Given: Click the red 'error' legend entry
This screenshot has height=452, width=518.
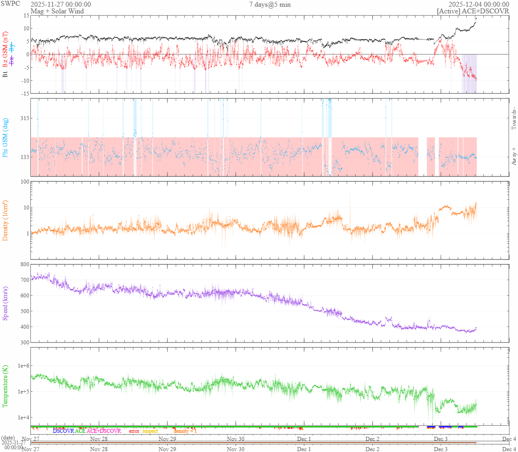Looking at the screenshot, I should pyautogui.click(x=134, y=431).
